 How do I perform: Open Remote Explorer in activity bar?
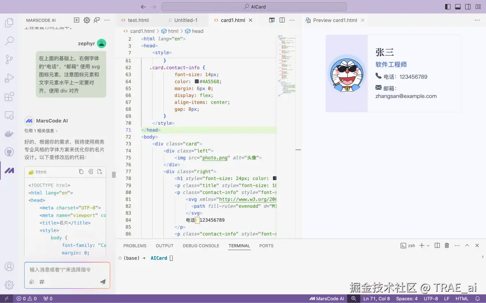[9, 115]
